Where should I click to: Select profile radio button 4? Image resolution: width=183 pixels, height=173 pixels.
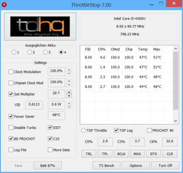click(61, 52)
